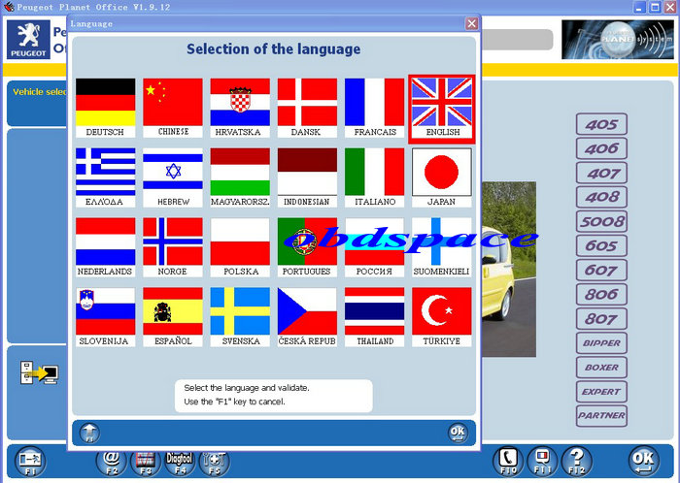Select the Francais flag
Viewport: 680px width, 483px height.
click(374, 108)
